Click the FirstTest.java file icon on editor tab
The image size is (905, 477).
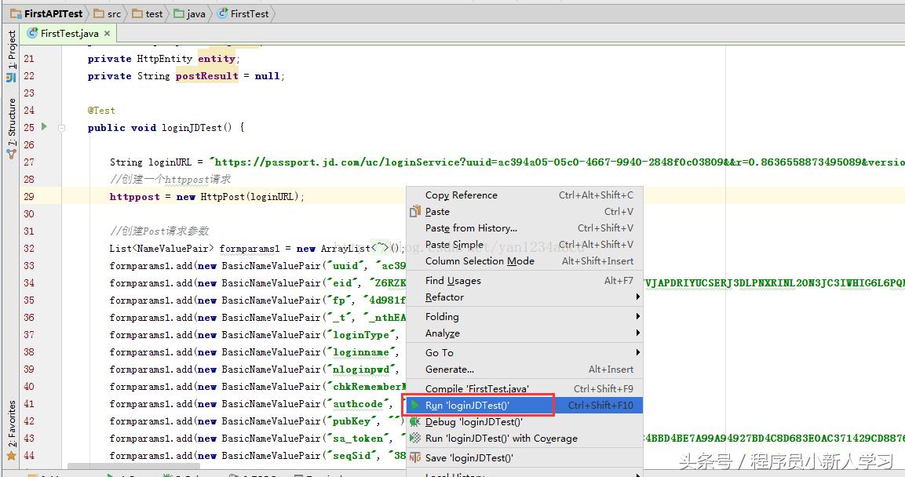pyautogui.click(x=31, y=33)
